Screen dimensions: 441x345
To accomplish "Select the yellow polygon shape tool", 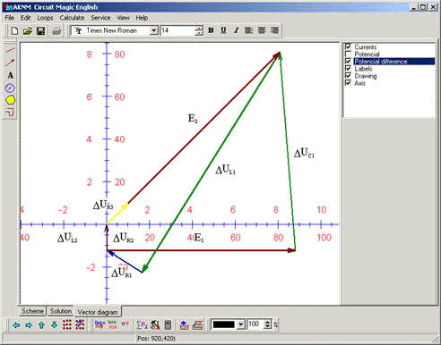I will tap(10, 100).
